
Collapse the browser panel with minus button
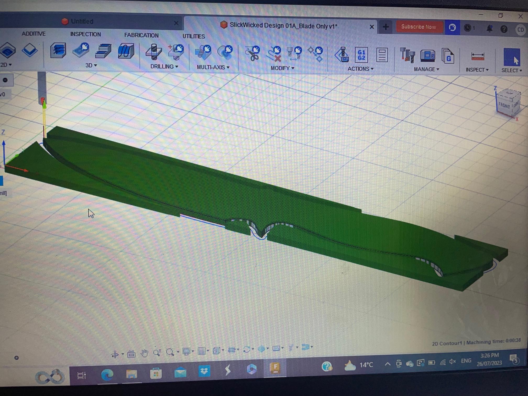[x=5, y=80]
